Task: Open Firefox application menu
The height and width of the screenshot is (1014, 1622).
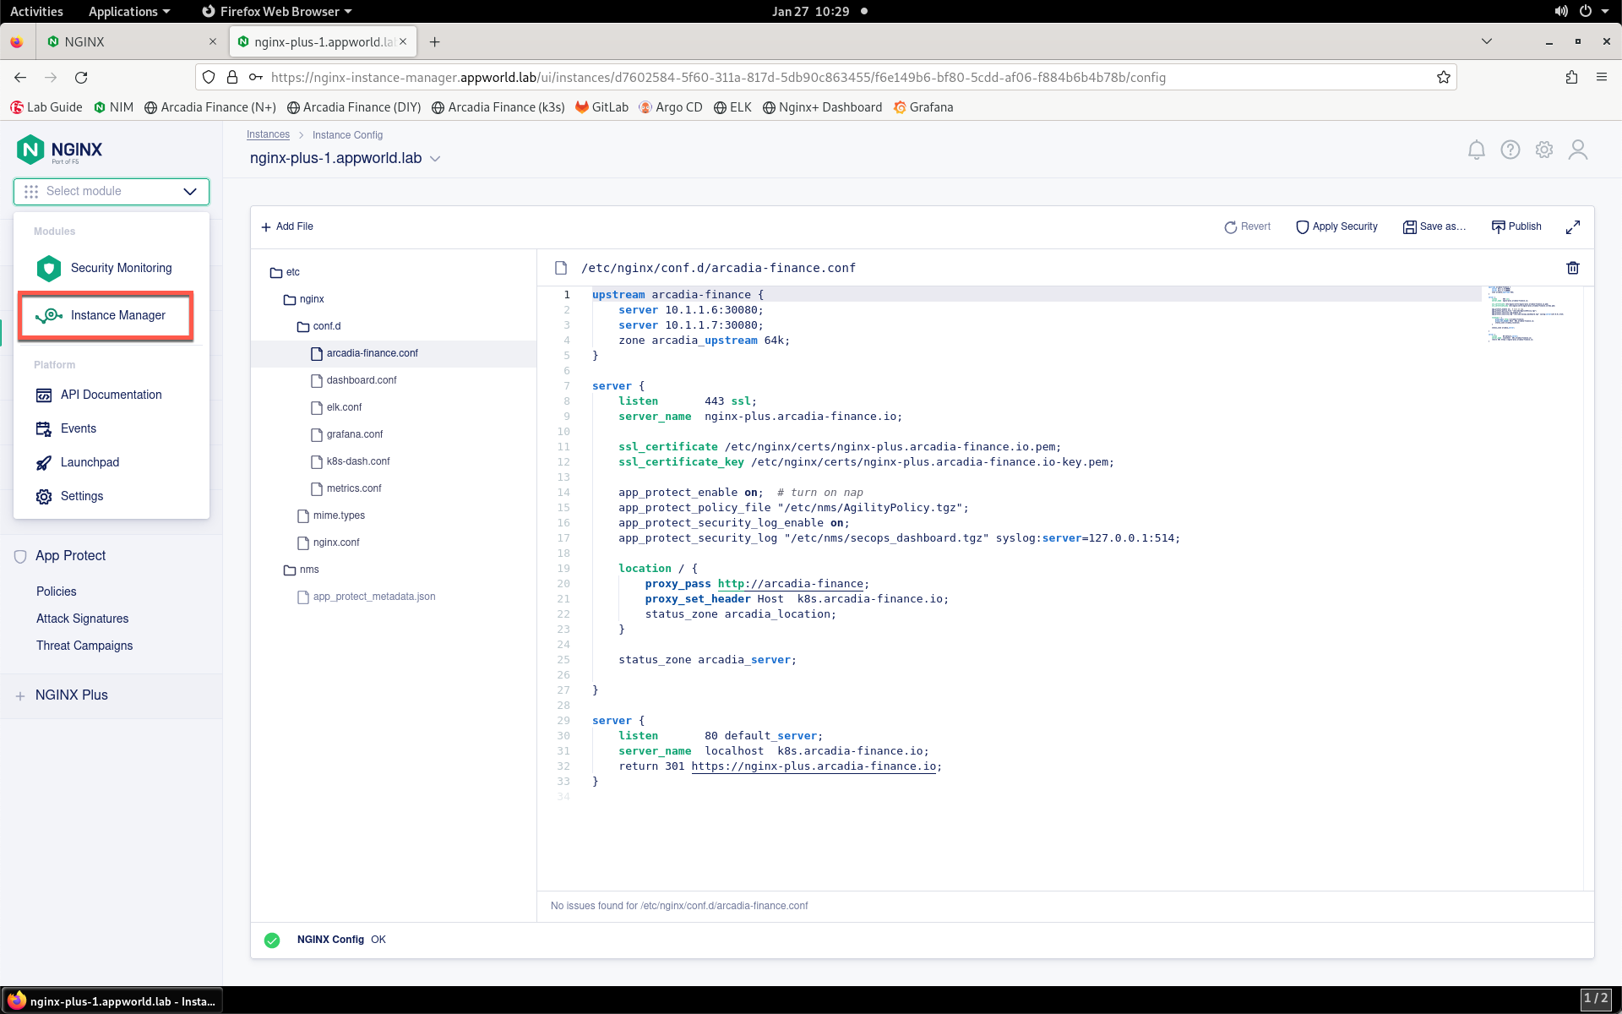Action: point(1601,77)
